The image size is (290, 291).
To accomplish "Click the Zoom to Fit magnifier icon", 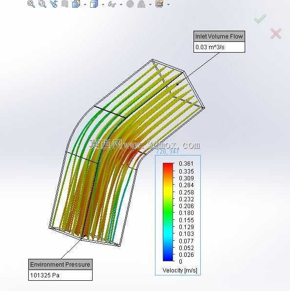I will [x=31, y=4].
